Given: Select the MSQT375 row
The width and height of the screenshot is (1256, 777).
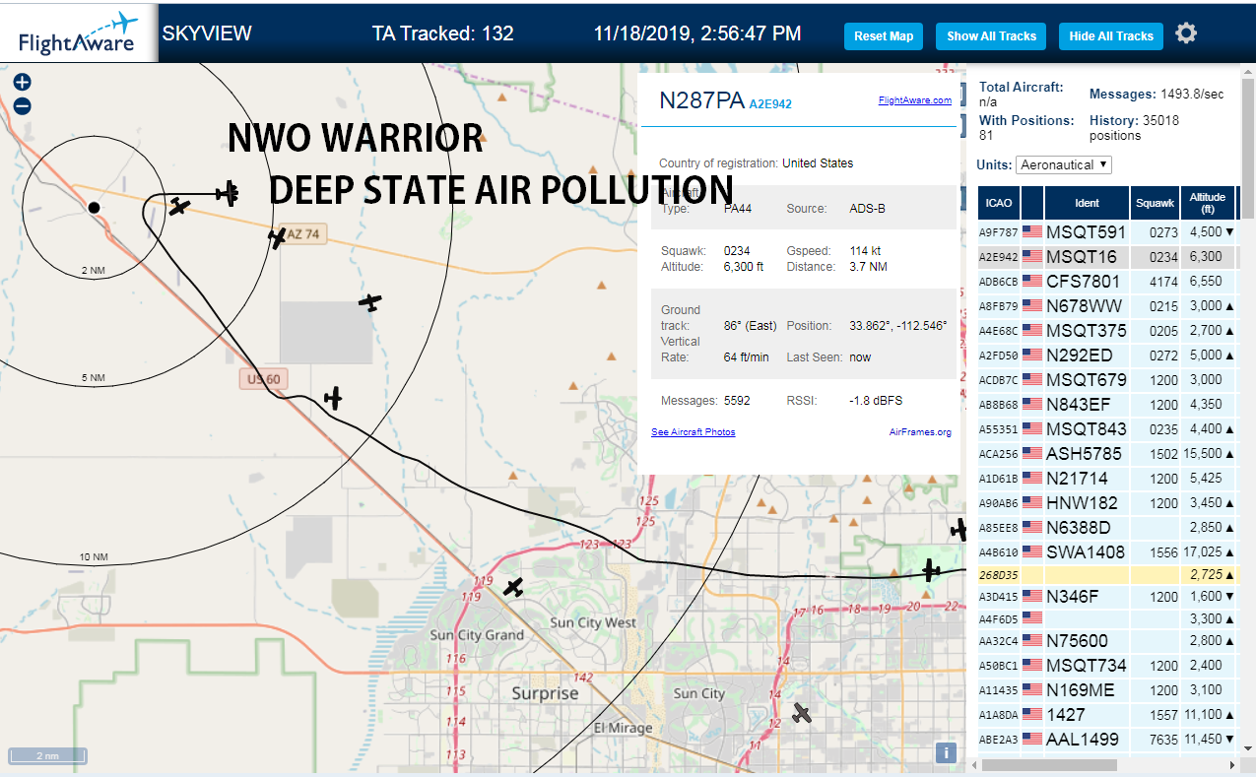Looking at the screenshot, I should click(1107, 331).
